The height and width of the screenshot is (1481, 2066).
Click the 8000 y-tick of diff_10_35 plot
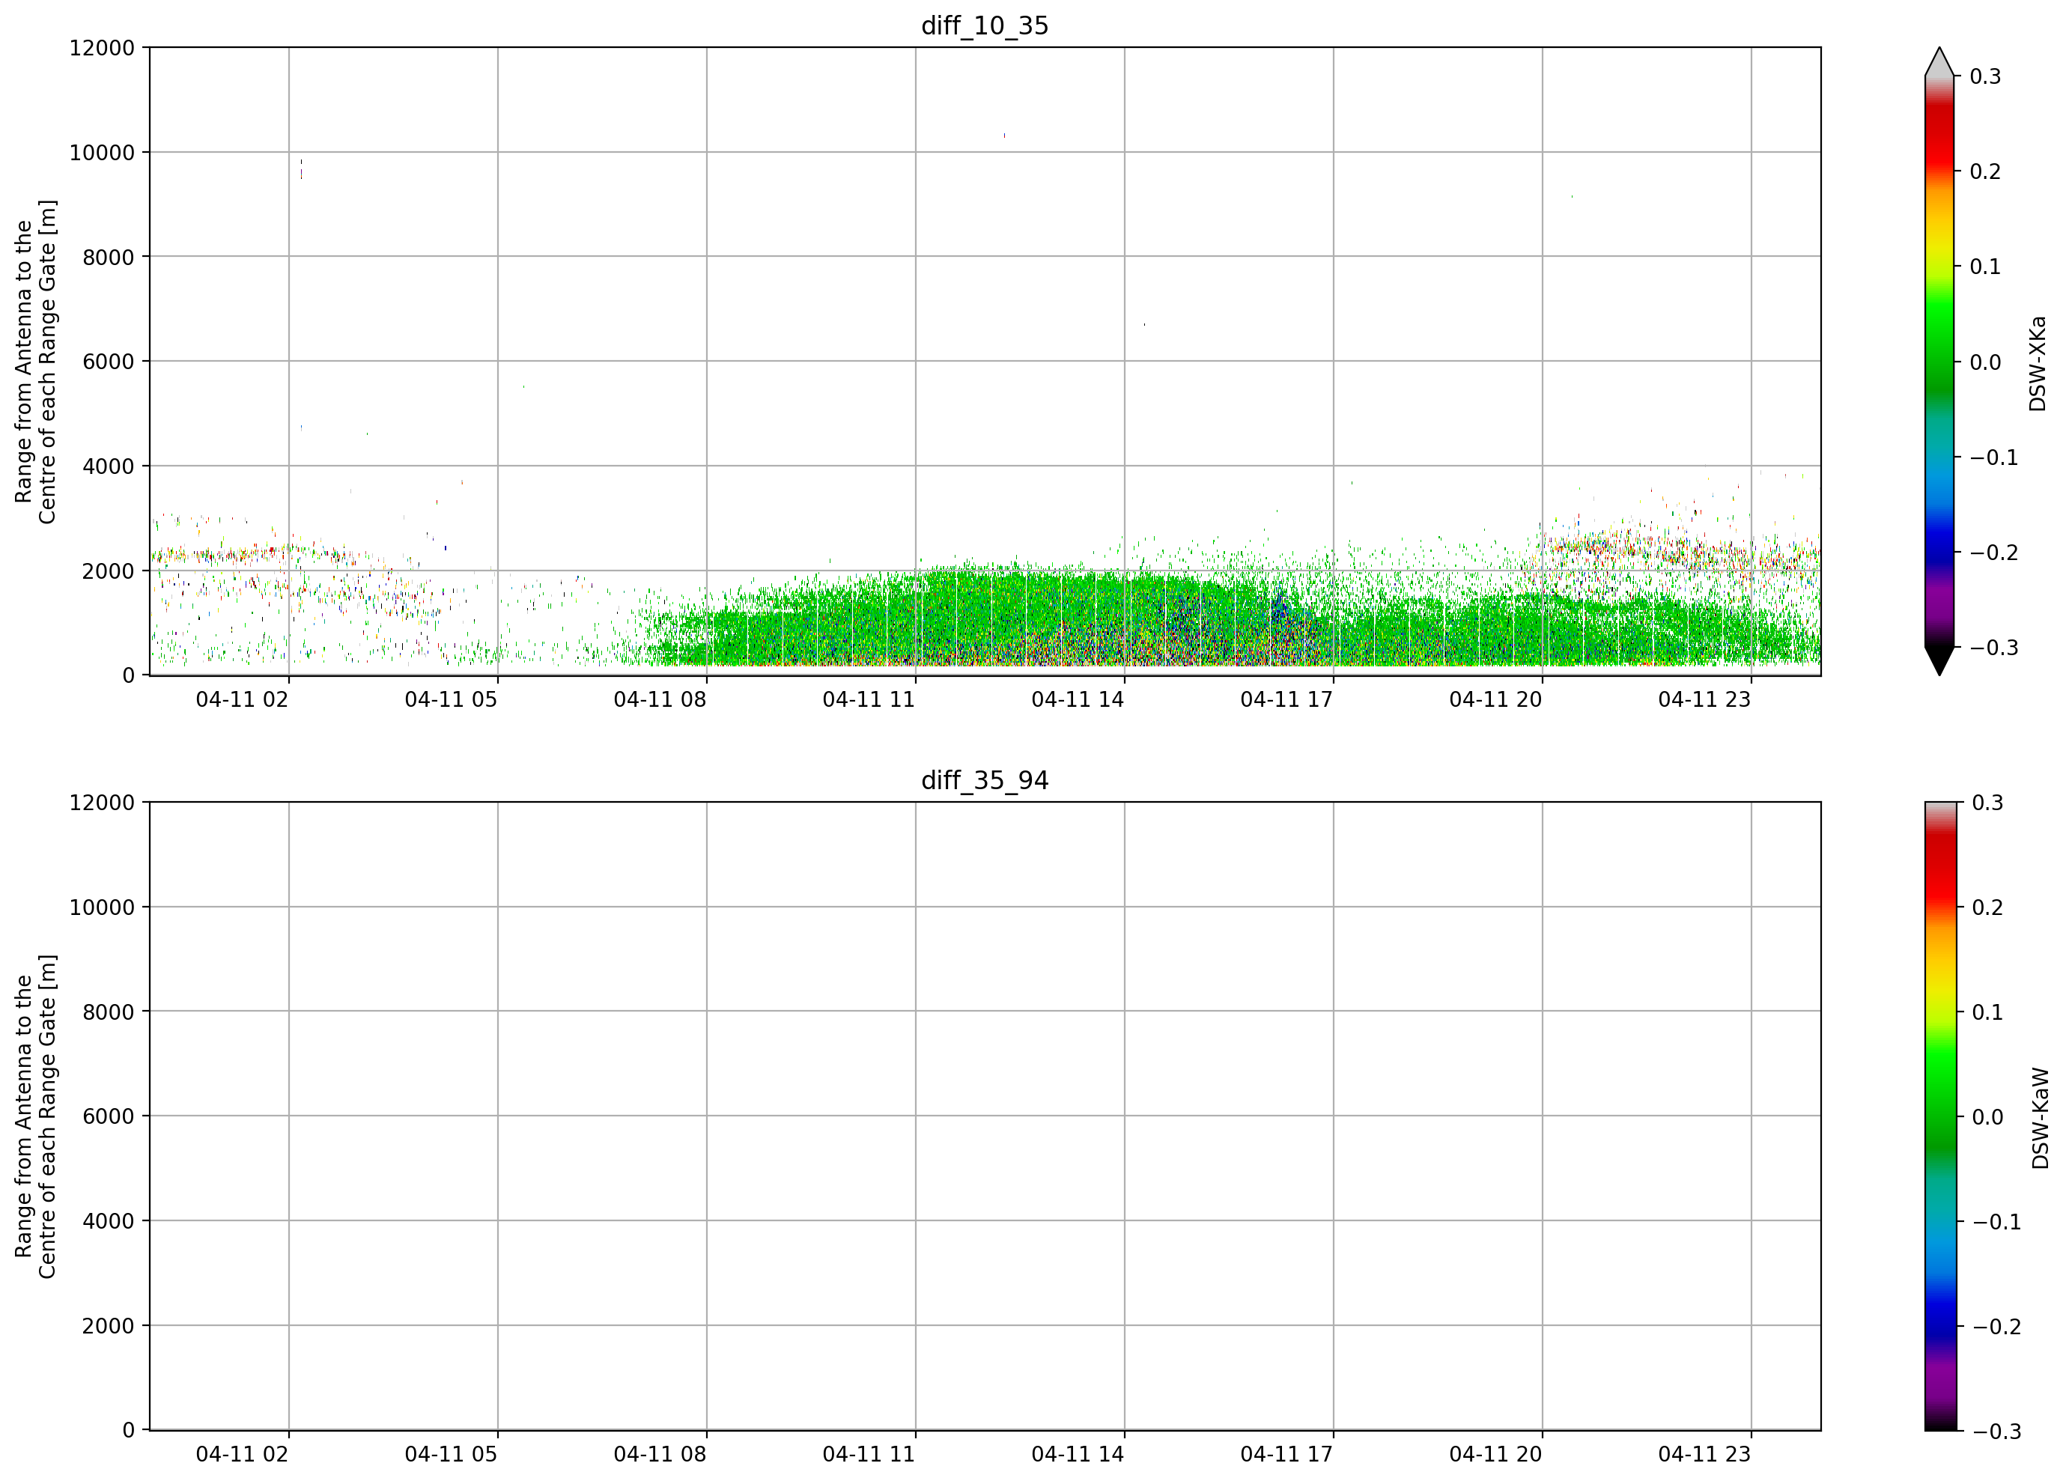click(109, 257)
